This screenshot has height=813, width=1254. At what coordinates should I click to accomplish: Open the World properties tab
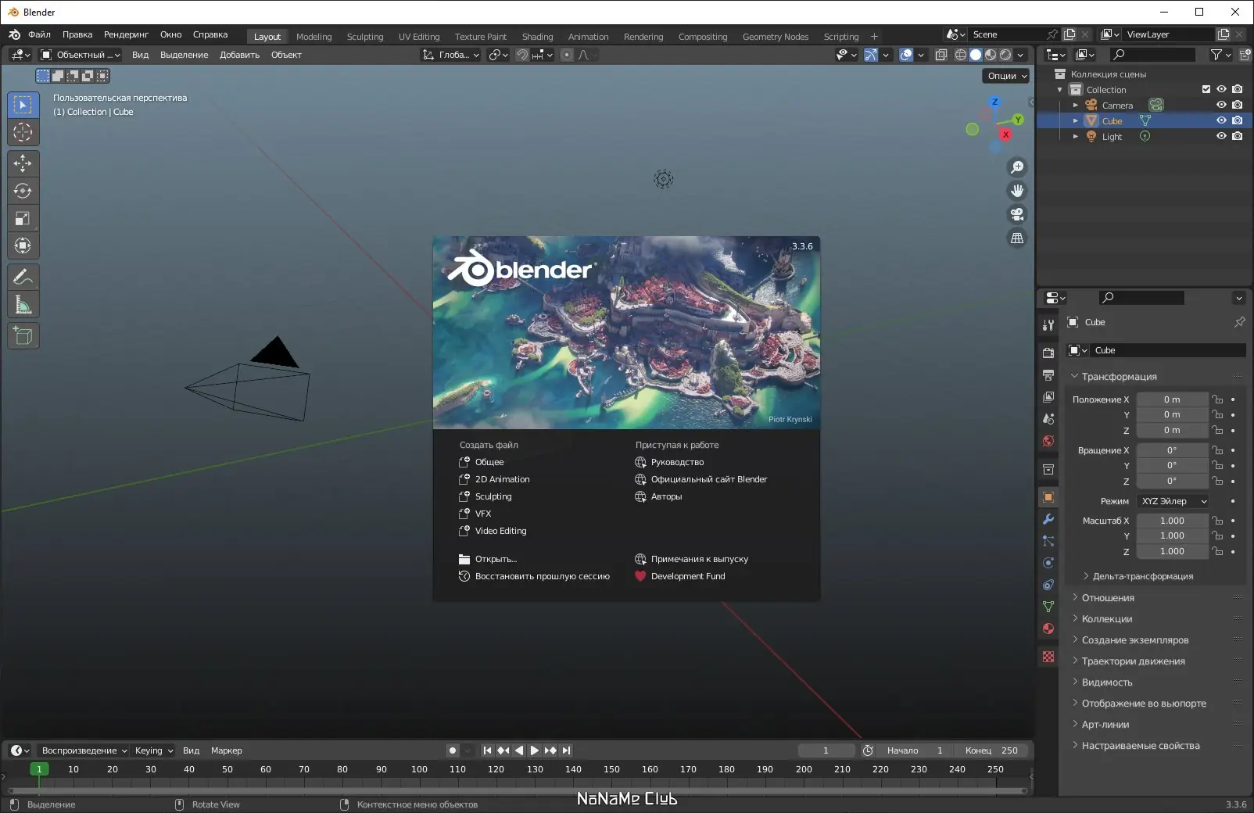(1048, 441)
